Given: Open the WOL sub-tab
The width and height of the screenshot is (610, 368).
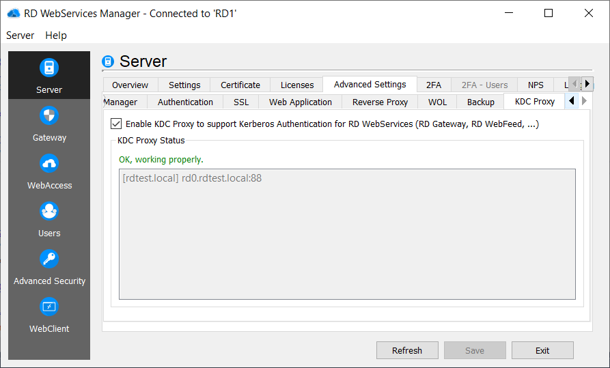Looking at the screenshot, I should [438, 102].
